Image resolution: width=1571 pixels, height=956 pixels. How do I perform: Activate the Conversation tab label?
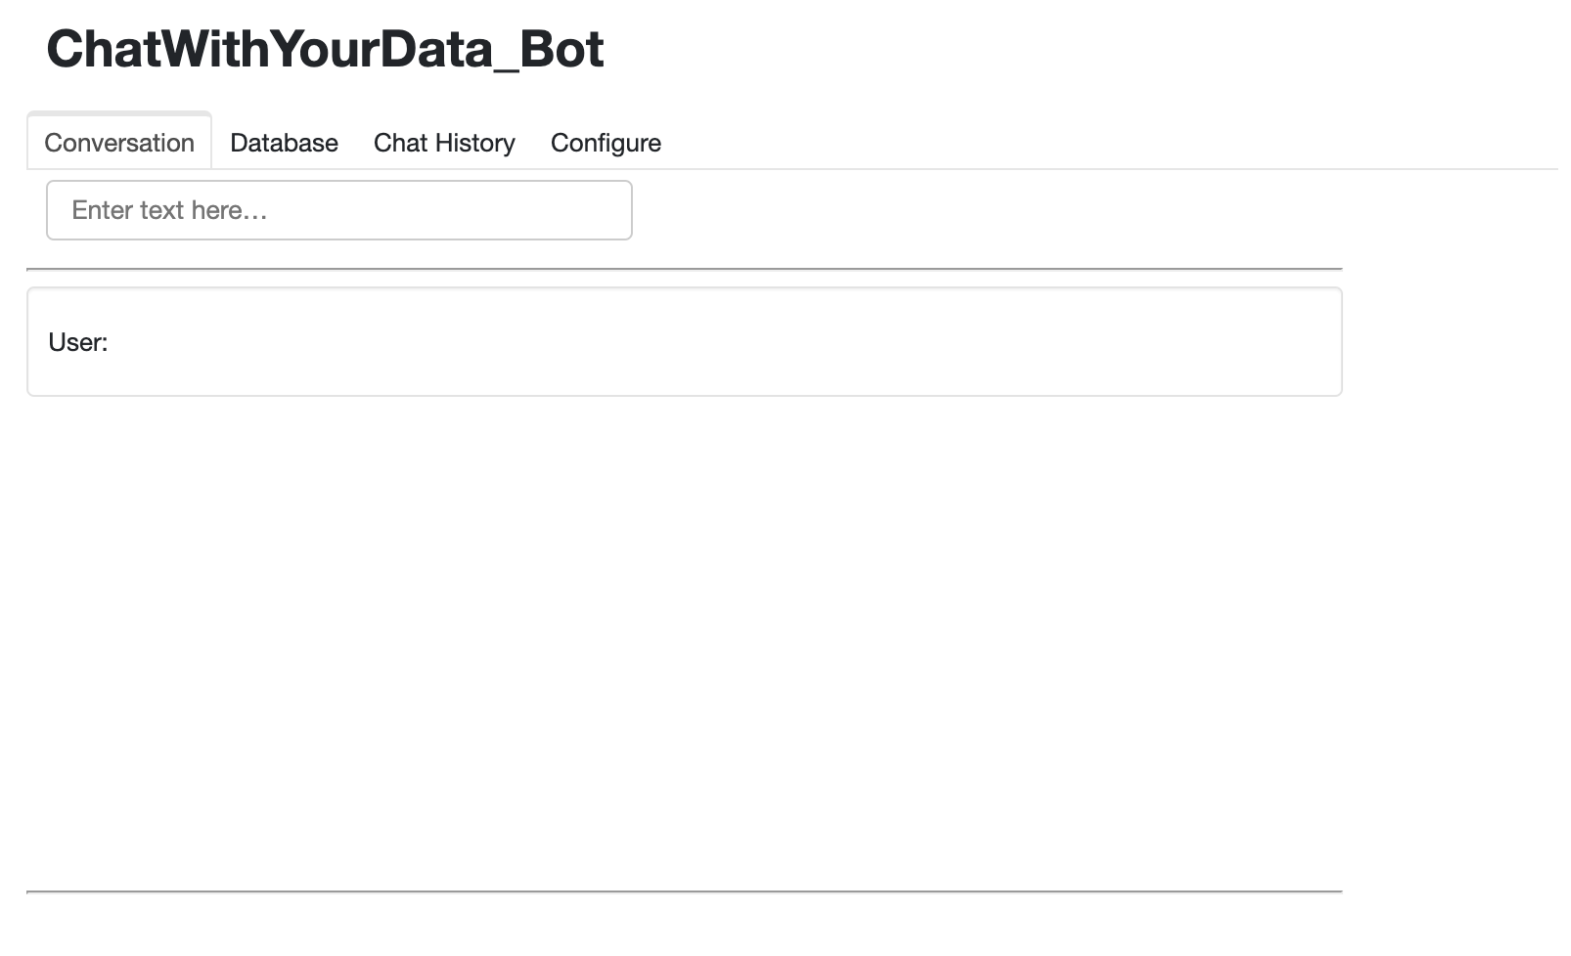[119, 143]
